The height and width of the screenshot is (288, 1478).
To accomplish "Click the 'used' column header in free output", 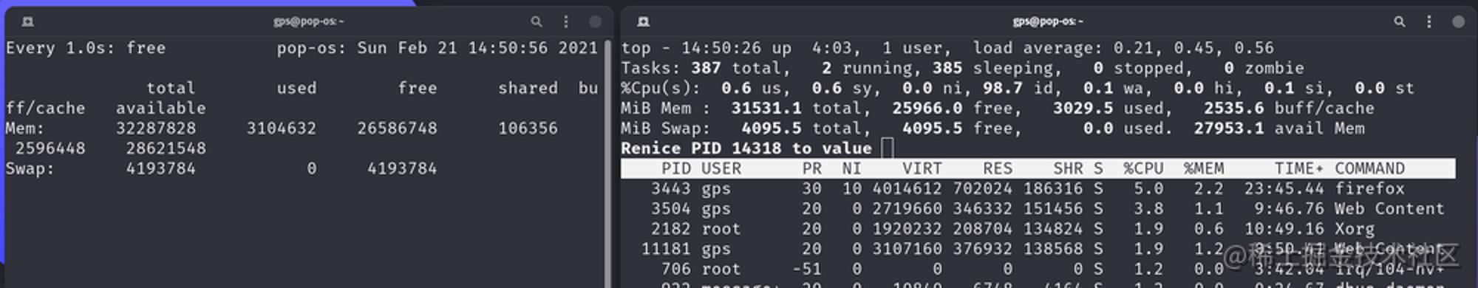I will point(296,88).
